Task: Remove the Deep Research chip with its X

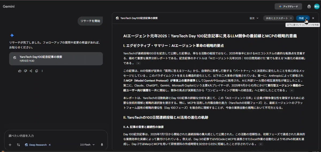Action: coord(49,145)
